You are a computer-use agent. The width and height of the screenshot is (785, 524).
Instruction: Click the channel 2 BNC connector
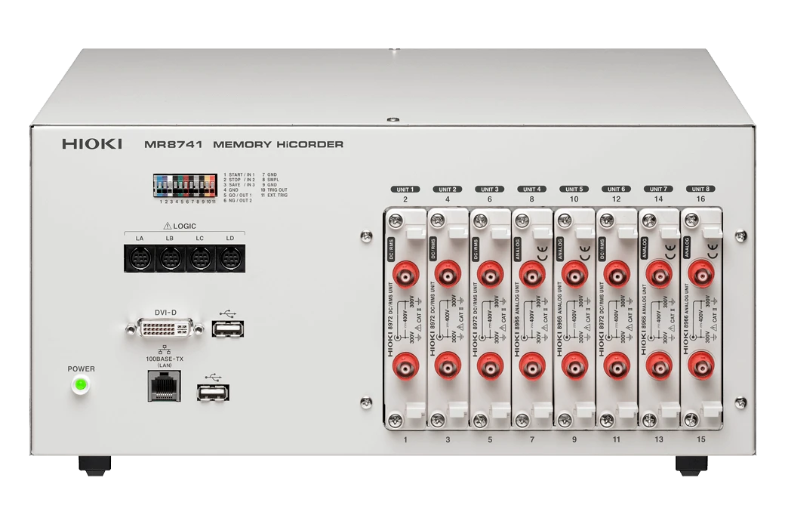(x=405, y=273)
